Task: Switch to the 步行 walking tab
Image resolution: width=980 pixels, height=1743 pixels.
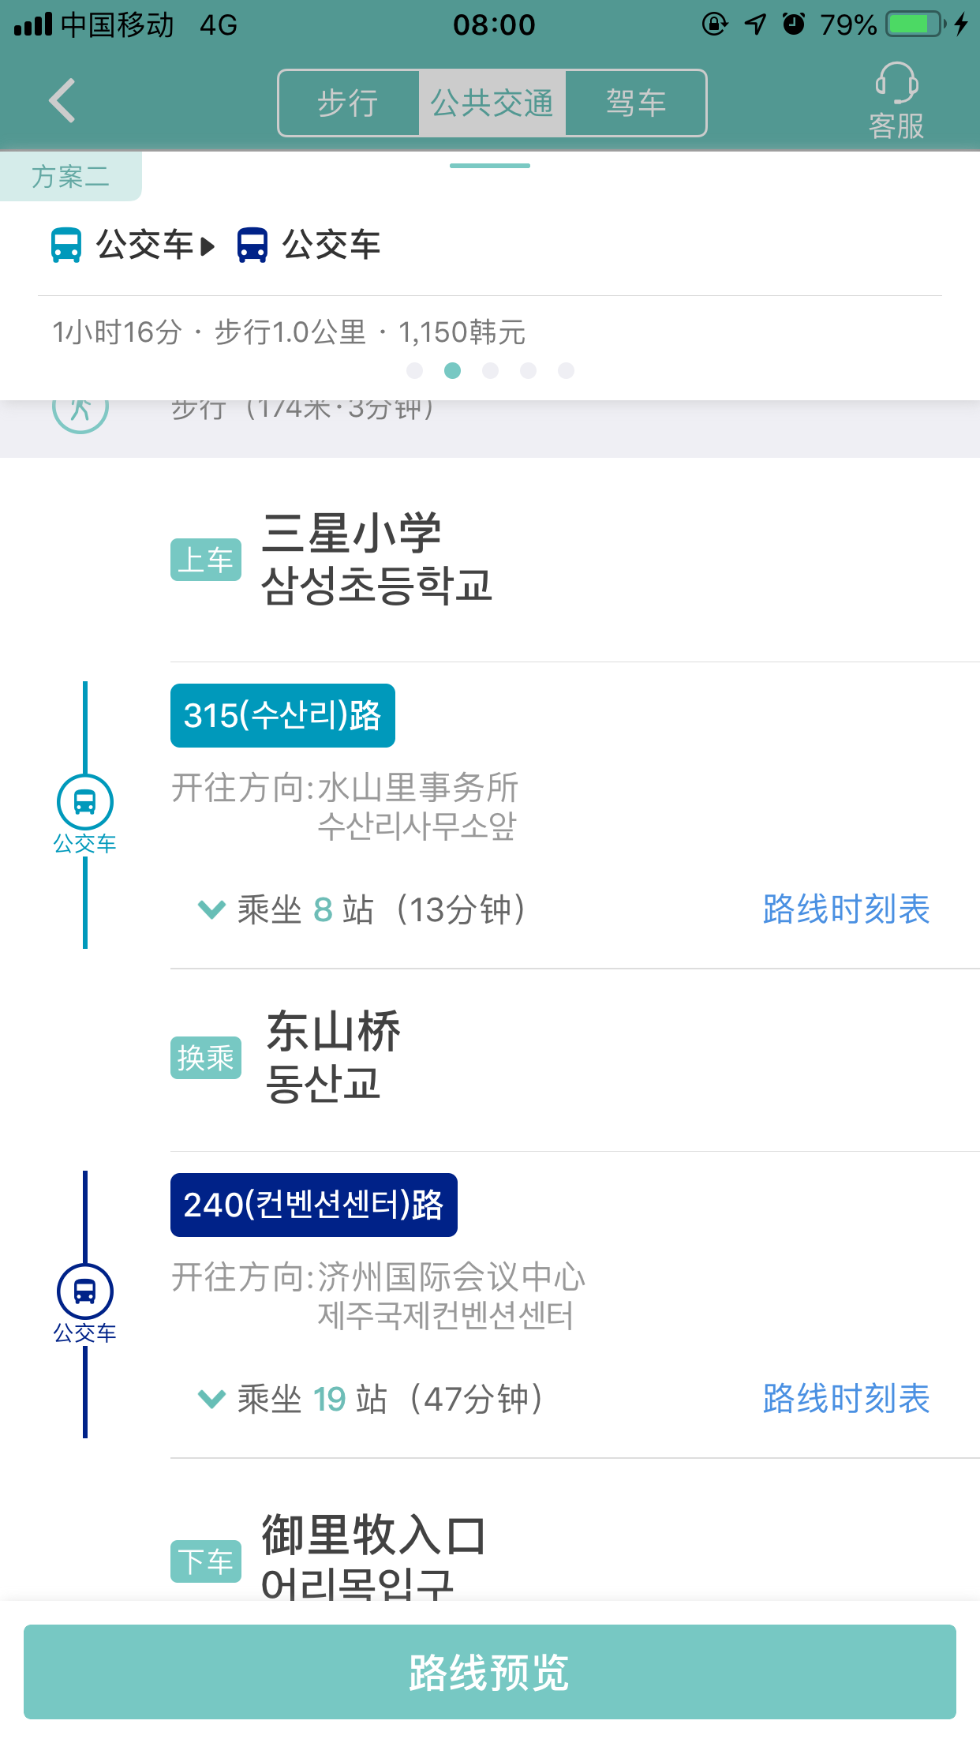Action: (348, 103)
